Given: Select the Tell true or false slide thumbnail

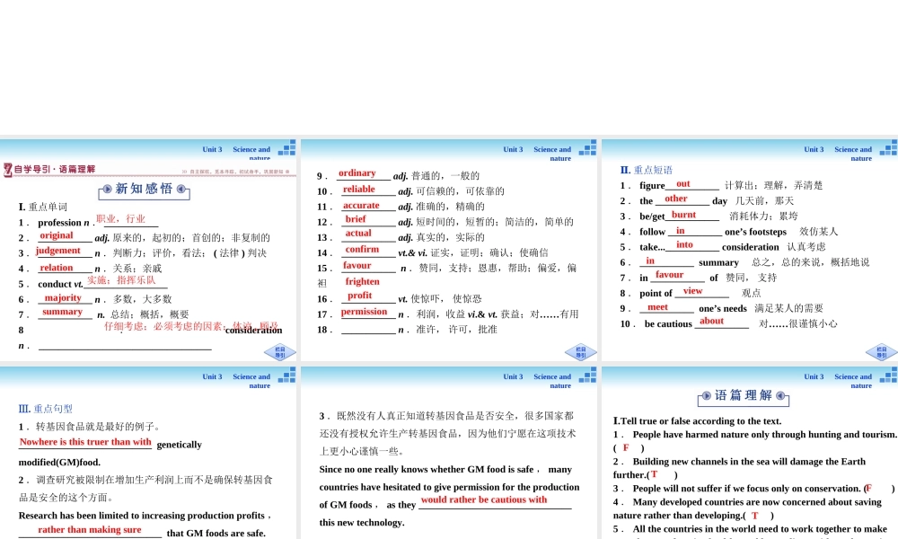Looking at the screenshot, I should (x=750, y=452).
